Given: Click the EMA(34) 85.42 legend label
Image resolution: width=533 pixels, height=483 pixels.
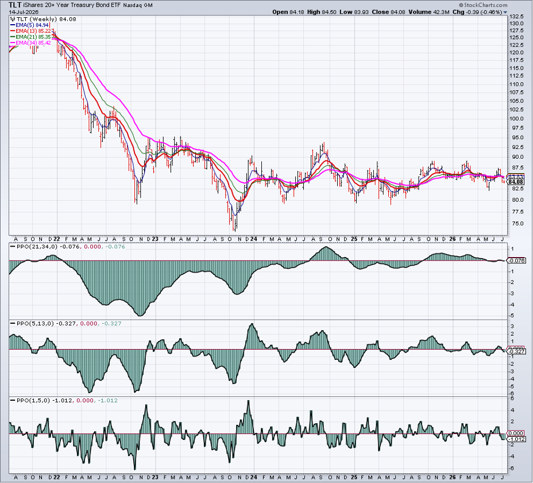Looking at the screenshot, I should point(33,43).
